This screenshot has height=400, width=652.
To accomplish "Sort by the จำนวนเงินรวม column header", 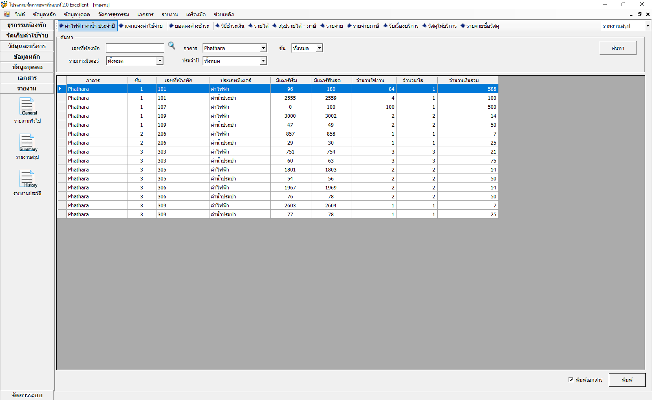I will [x=468, y=80].
